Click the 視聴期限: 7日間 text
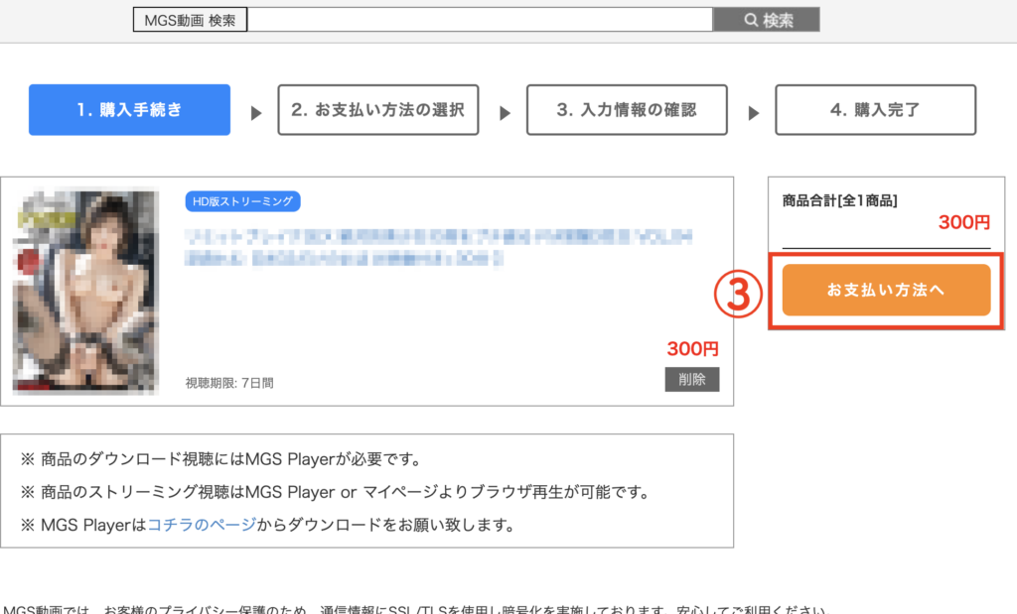 tap(229, 382)
